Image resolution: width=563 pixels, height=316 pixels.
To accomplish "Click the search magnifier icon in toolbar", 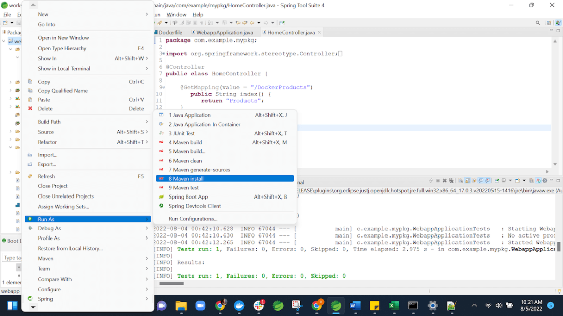I will [538, 23].
